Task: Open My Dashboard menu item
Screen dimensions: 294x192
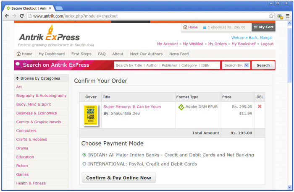Action: point(52,54)
